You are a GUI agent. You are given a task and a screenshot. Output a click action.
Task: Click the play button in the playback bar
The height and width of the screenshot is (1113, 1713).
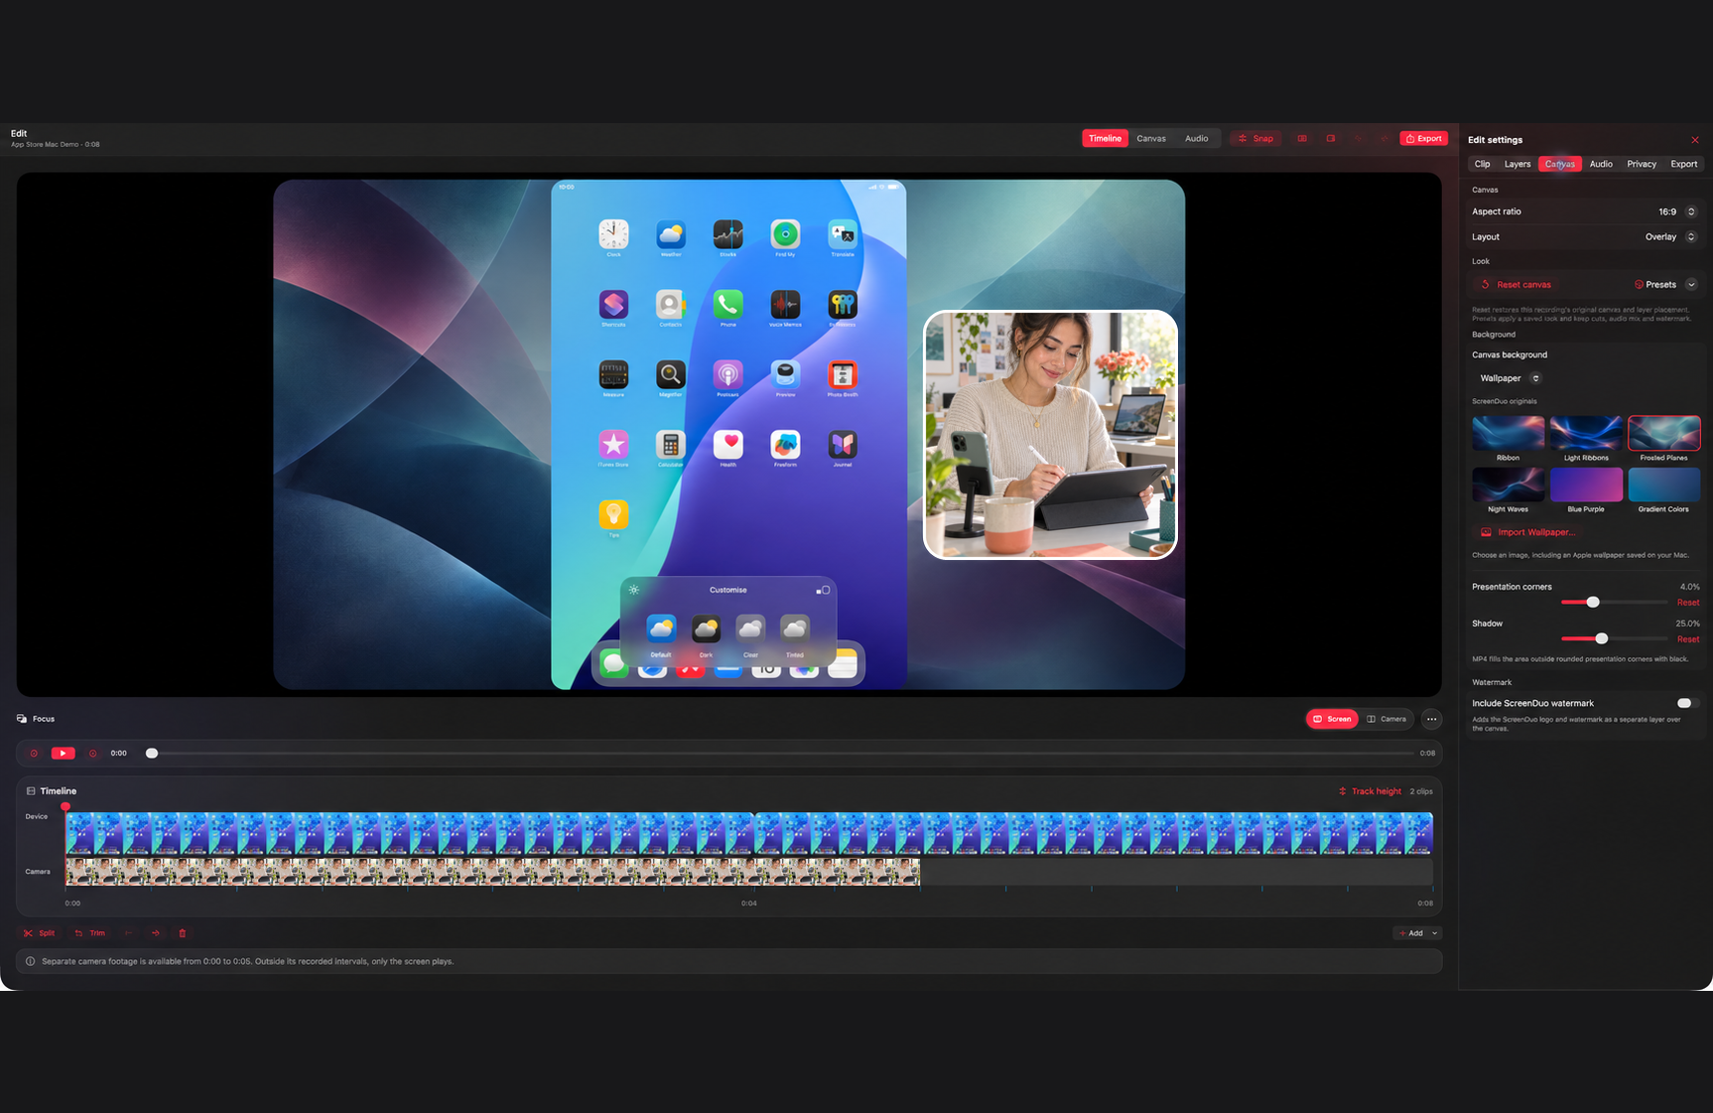coord(63,754)
